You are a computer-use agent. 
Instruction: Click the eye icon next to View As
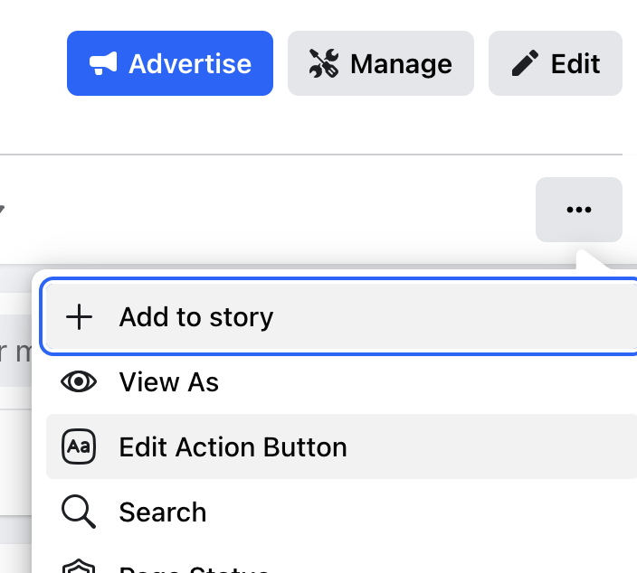coord(79,381)
